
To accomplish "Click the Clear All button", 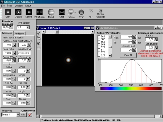I will (x=128, y=55).
